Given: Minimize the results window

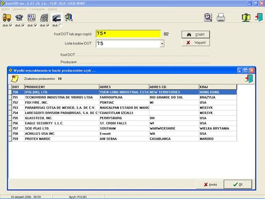Looking at the screenshot, I should (240, 70).
